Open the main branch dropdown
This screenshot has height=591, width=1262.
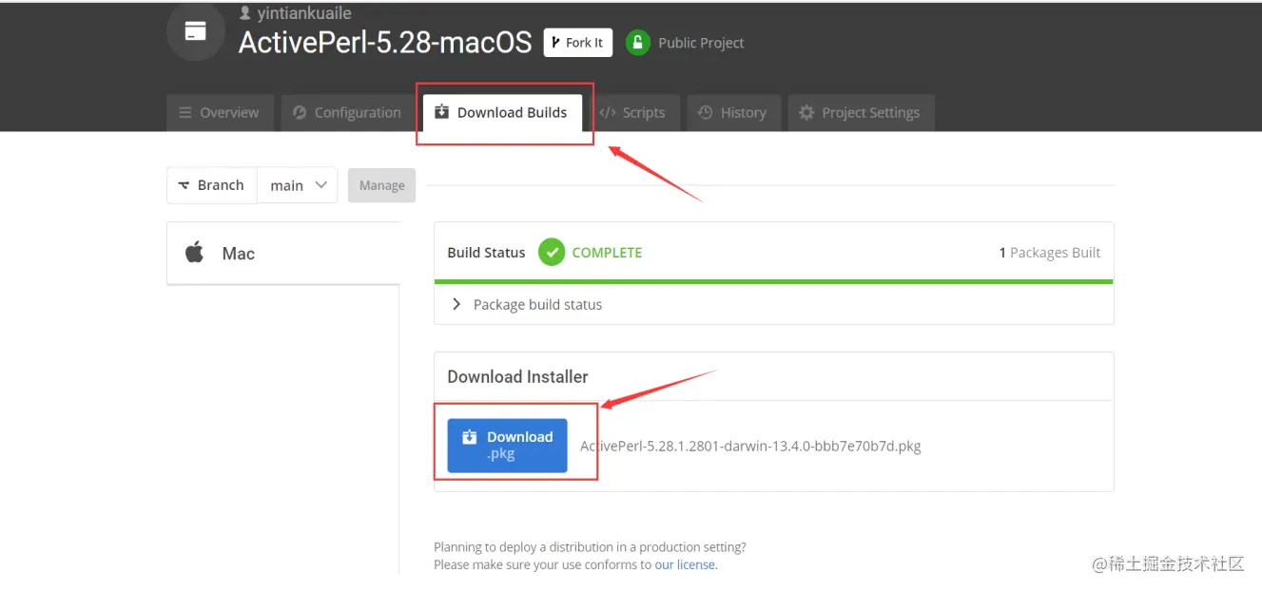[x=298, y=185]
